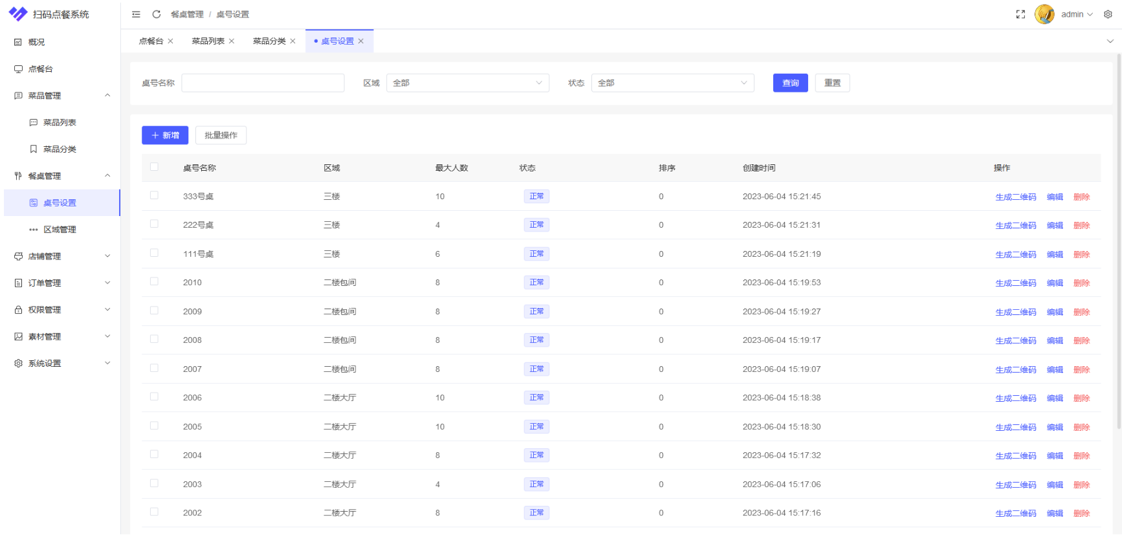Open the settings gear icon at top right
The image size is (1122, 555).
point(1108,14)
